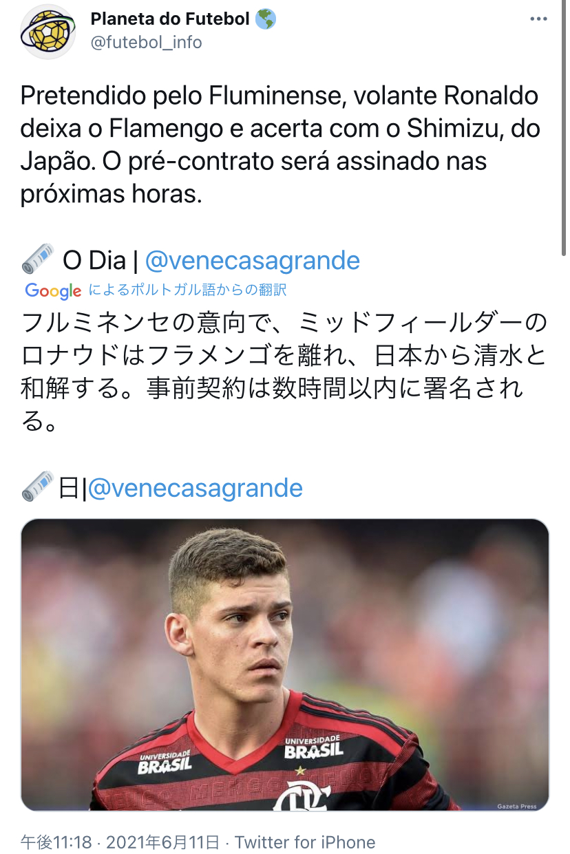This screenshot has width=570, height=854.
Task: Click the Planeta do Futebol display name
Action: pyautogui.click(x=170, y=19)
